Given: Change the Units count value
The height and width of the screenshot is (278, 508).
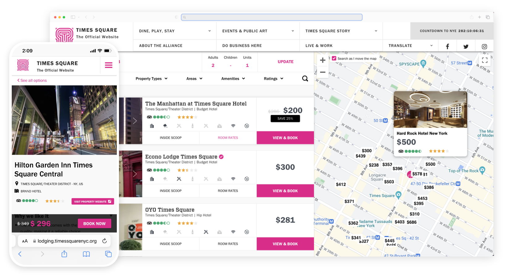Looking at the screenshot, I should tap(247, 65).
